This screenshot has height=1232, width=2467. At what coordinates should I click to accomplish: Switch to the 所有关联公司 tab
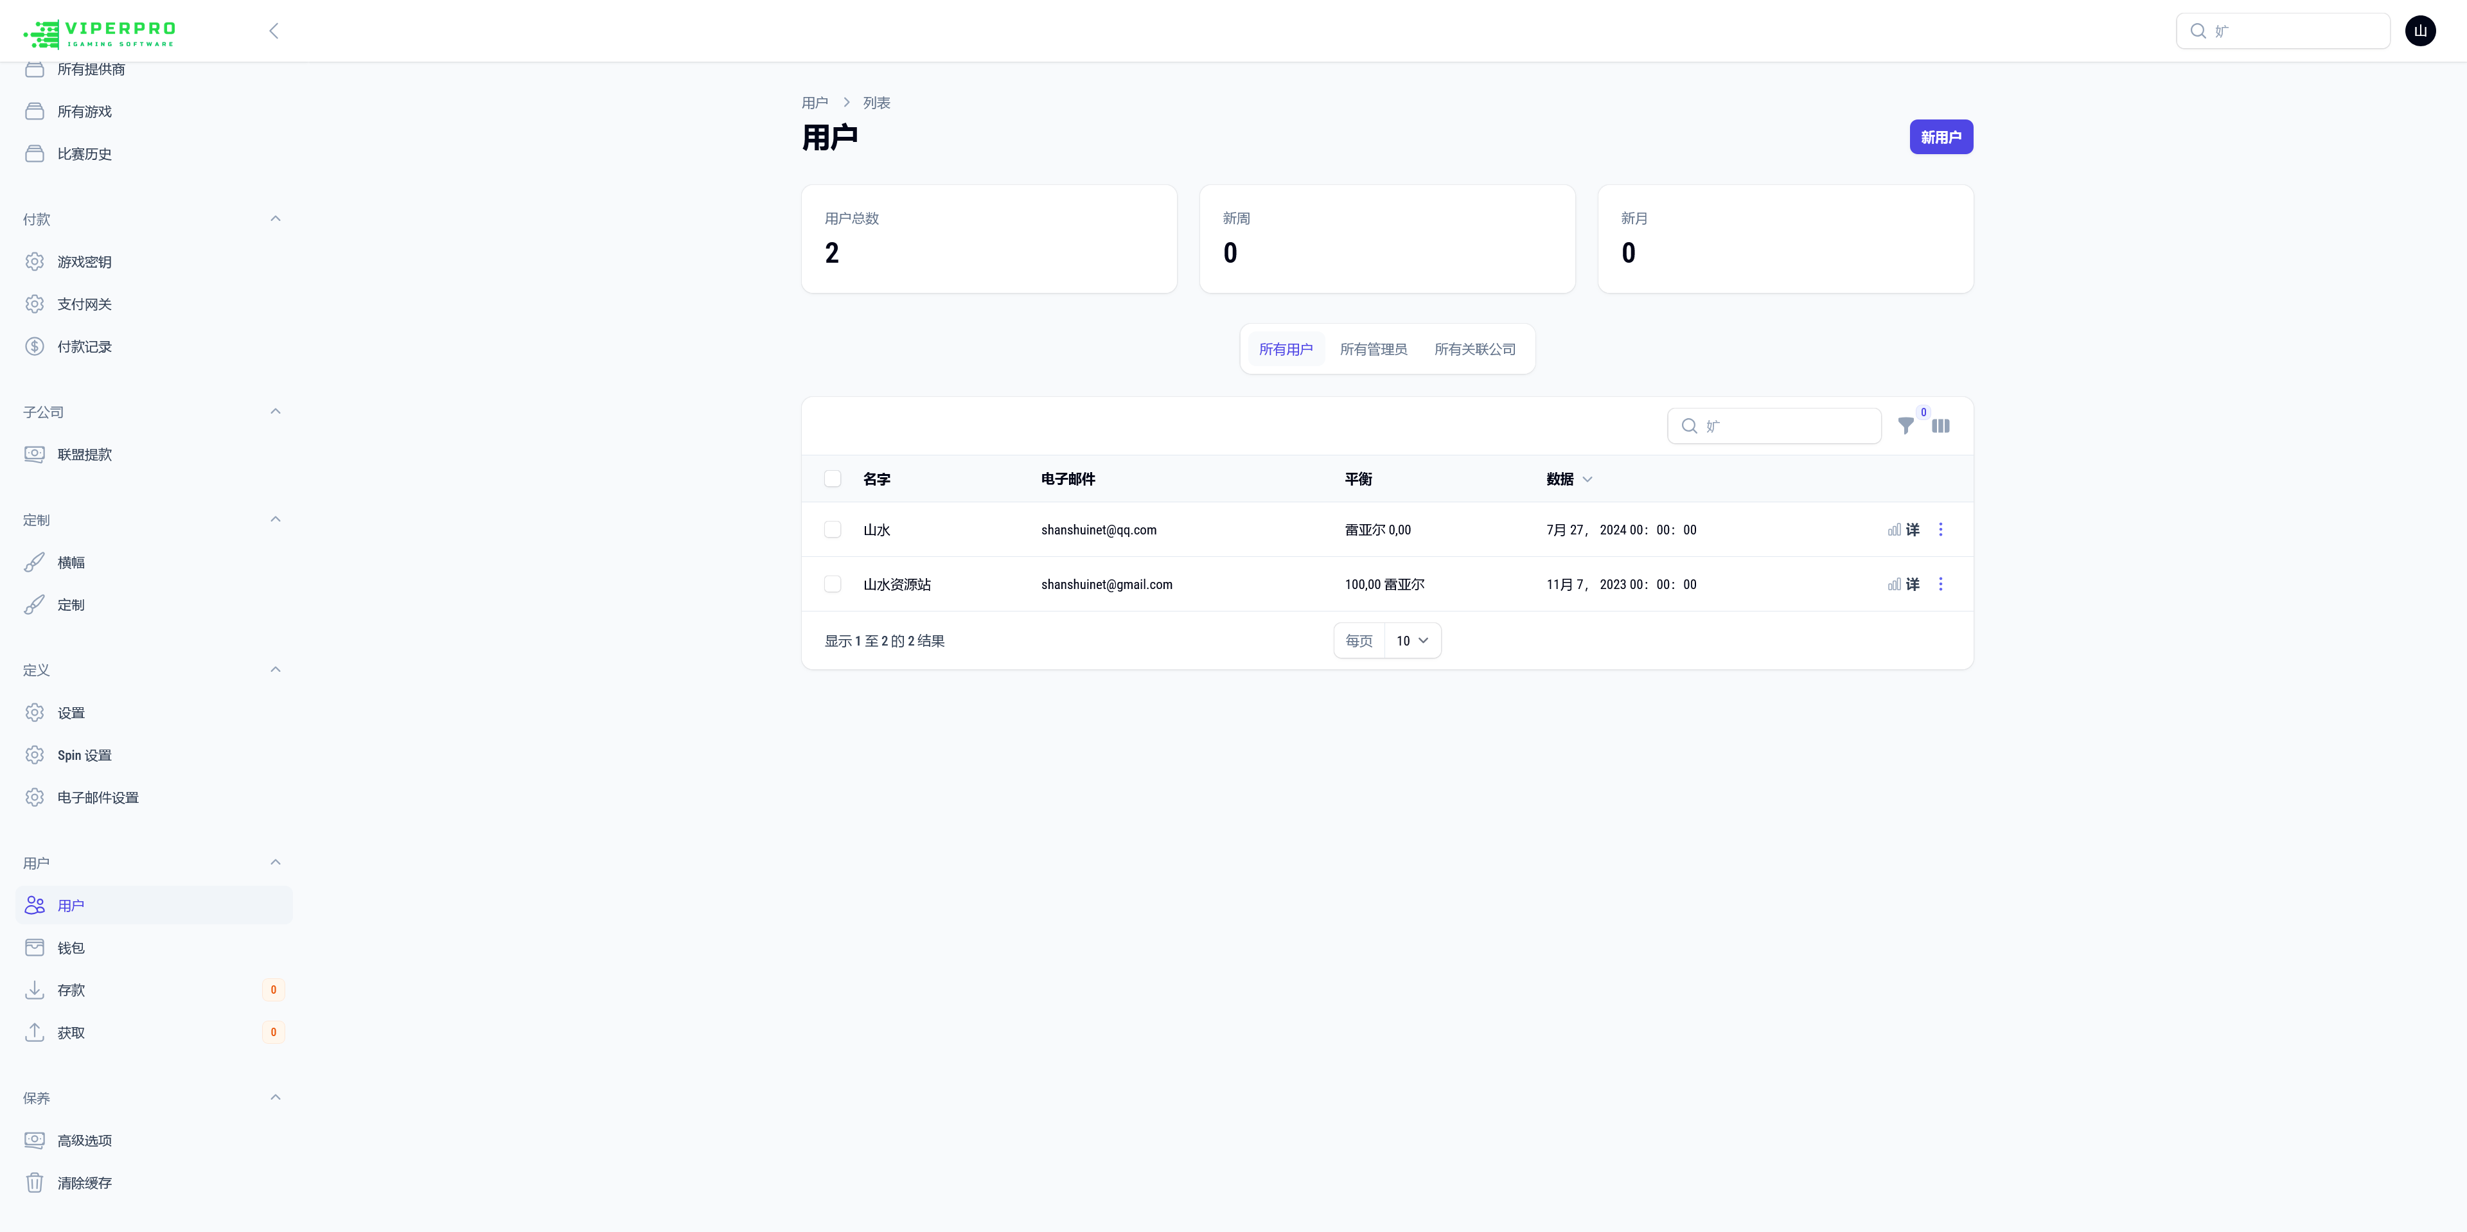click(1475, 348)
